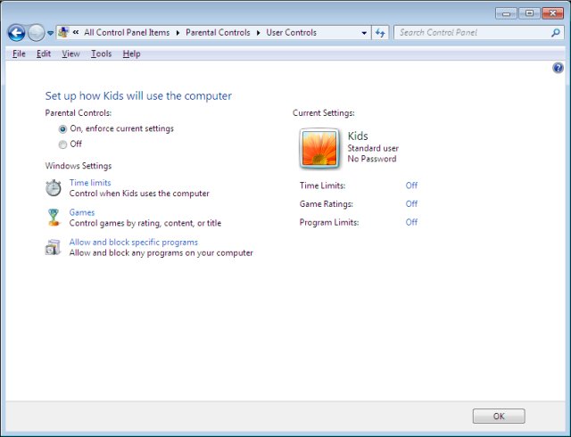Screen dimensions: 571x437
Task: Click the 'Program Limits:' label
Action: click(329, 222)
